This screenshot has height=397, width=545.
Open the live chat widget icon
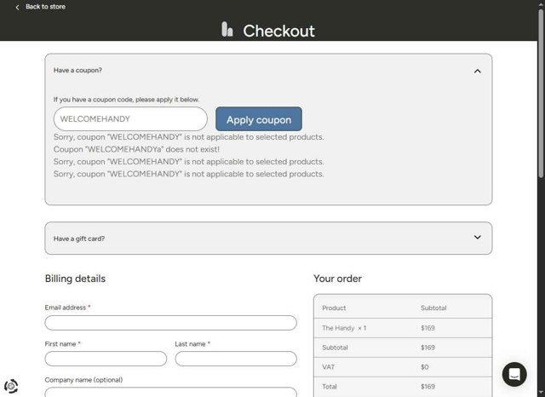514,374
